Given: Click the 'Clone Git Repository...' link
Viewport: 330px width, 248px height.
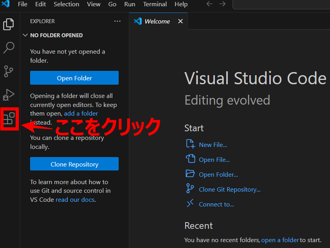Looking at the screenshot, I should [x=230, y=189].
